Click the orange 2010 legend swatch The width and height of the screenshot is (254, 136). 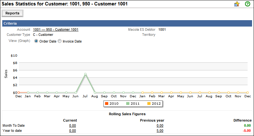click(107, 104)
